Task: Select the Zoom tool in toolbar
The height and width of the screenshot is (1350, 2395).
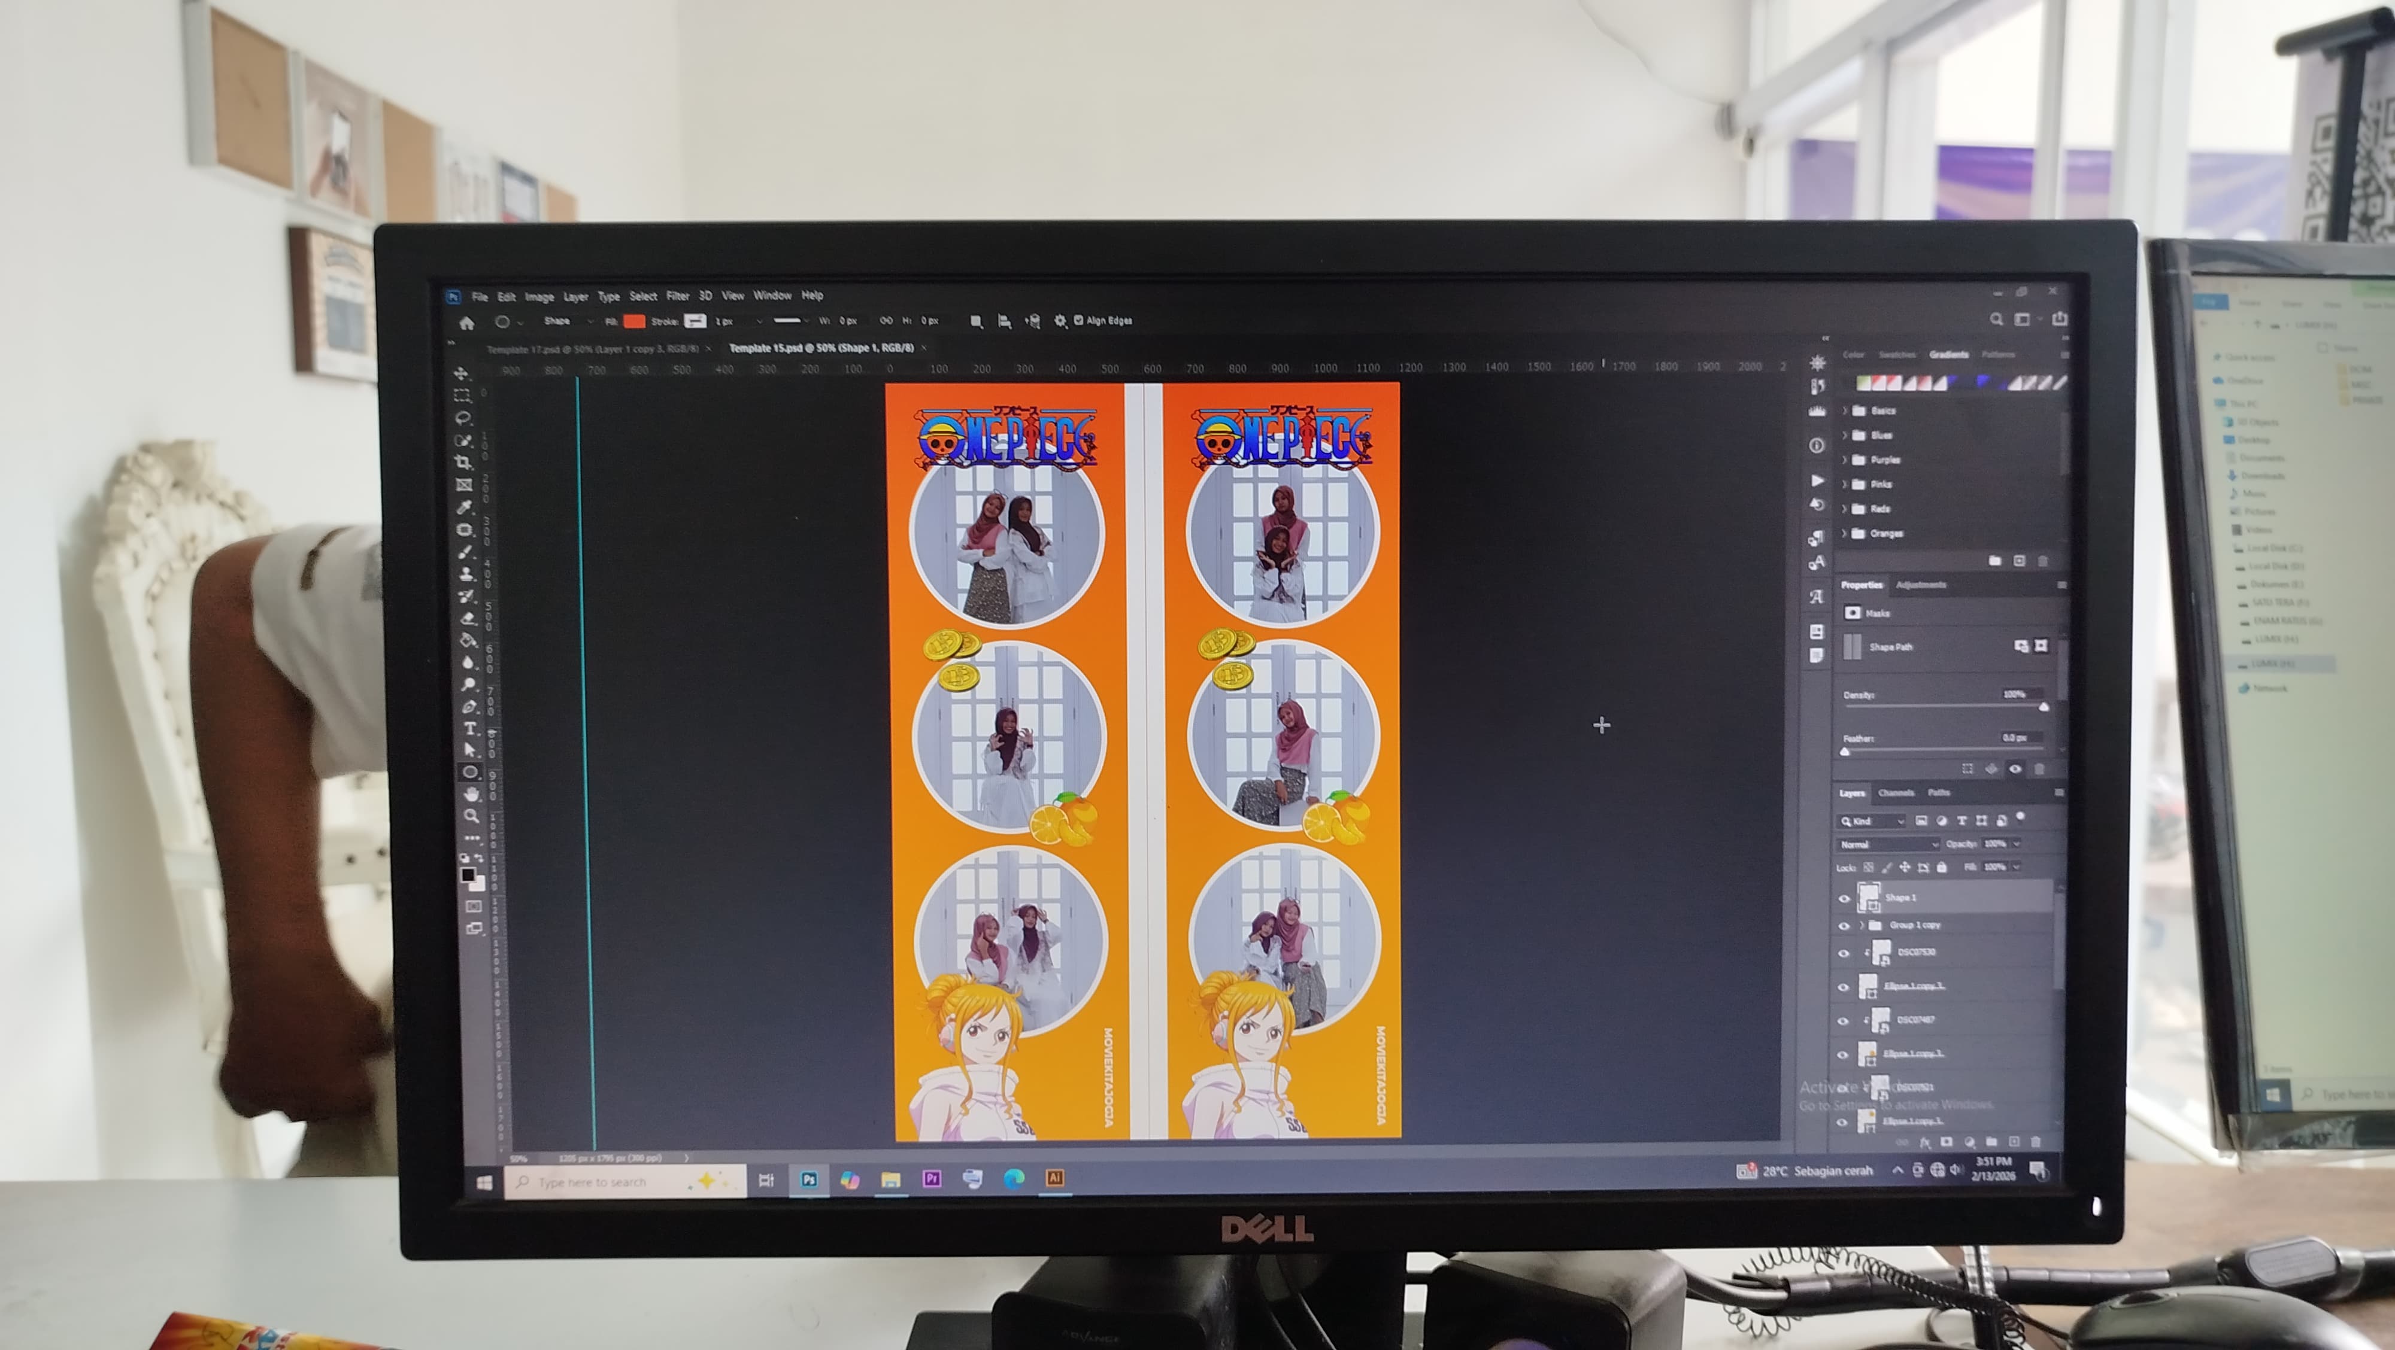Action: coord(471,816)
